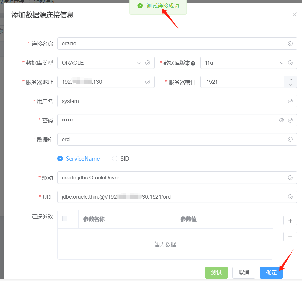Close the add data source dialog
Screen dimensions: 302x281
coord(294,14)
